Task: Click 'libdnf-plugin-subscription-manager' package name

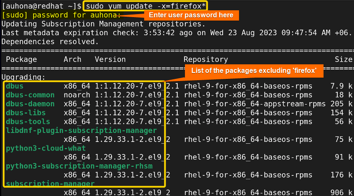Action: (81, 130)
